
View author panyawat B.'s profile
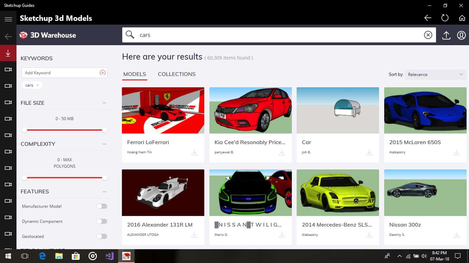coord(224,152)
